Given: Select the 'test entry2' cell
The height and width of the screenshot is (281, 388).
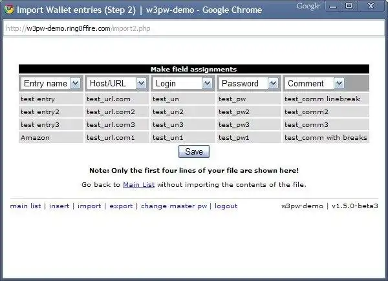Looking at the screenshot, I should (51, 111).
